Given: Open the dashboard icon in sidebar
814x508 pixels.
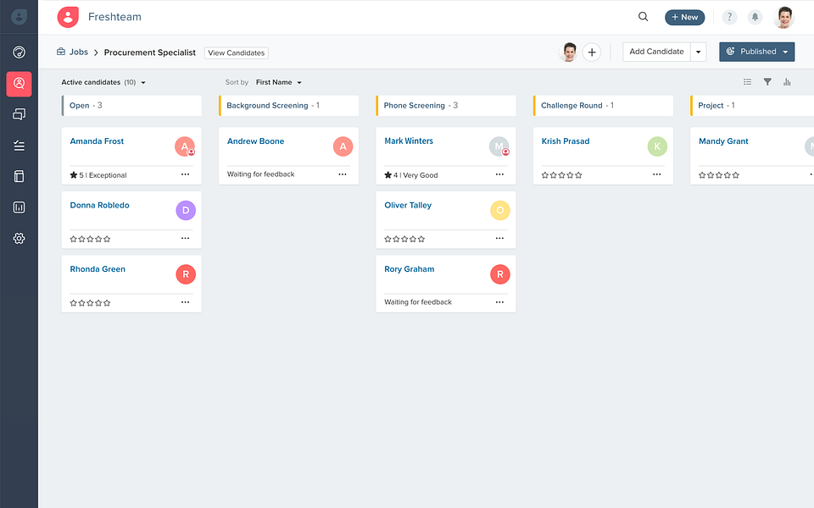Looking at the screenshot, I should pos(19,52).
